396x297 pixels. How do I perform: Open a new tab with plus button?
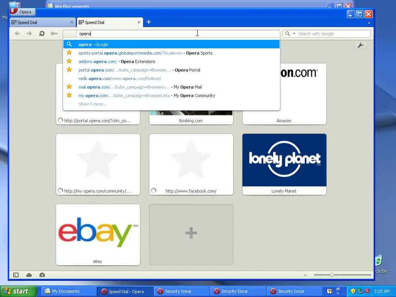point(148,22)
